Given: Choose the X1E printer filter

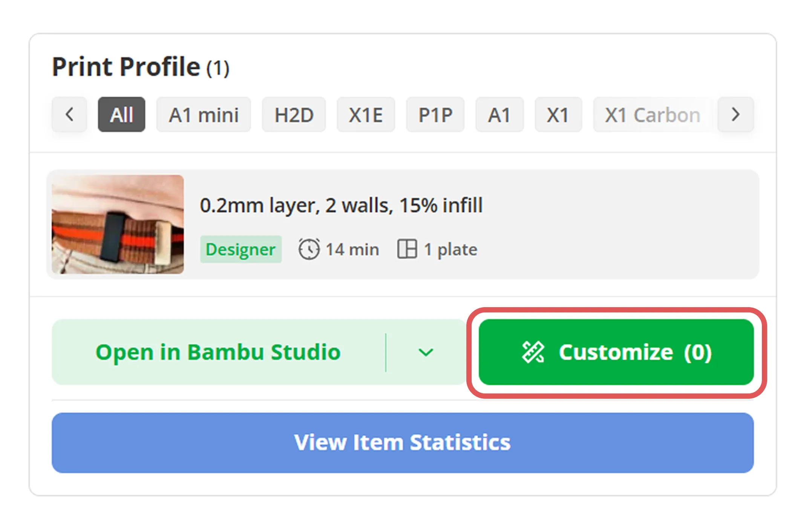Looking at the screenshot, I should 366,115.
